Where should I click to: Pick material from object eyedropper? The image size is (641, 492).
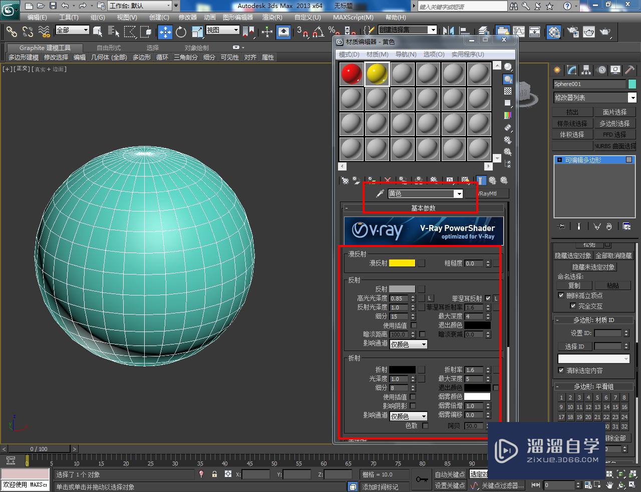click(x=380, y=193)
